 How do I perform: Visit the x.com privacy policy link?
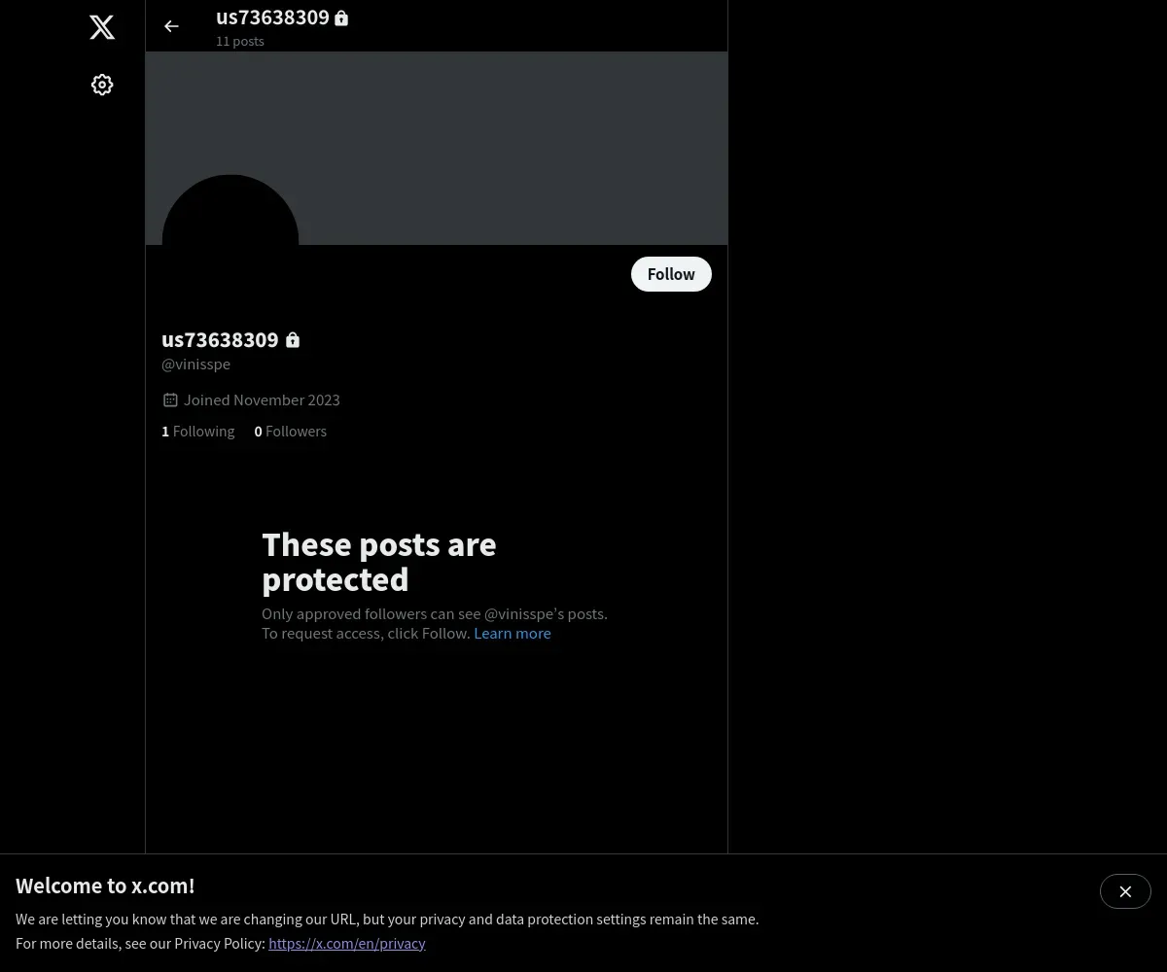347,943
